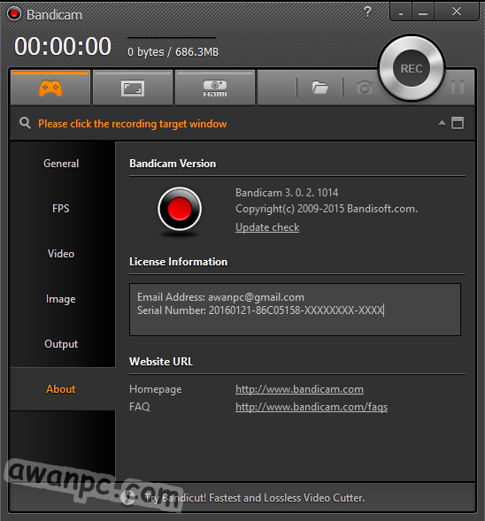Screen dimensions: 485x521
Task: Click the window mode icon beside arrow
Action: click(x=458, y=123)
